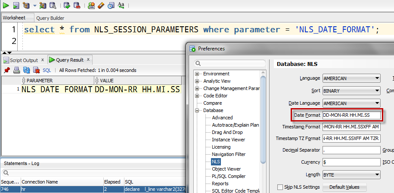394x193 pixels.
Task: Click the Unshared SQL Worksheet icon
Action: pyautogui.click(x=91, y=5)
